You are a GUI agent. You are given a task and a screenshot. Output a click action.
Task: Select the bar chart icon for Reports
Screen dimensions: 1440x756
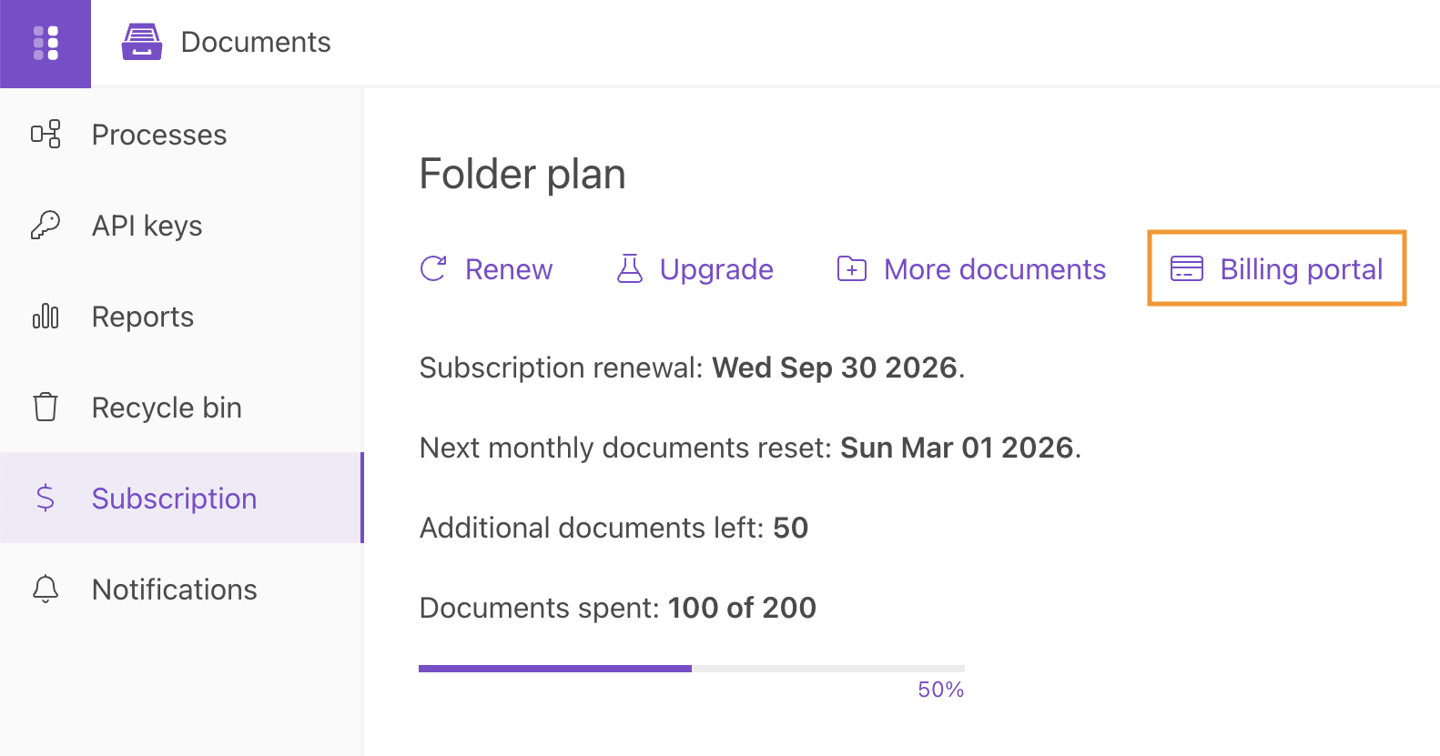click(x=46, y=317)
